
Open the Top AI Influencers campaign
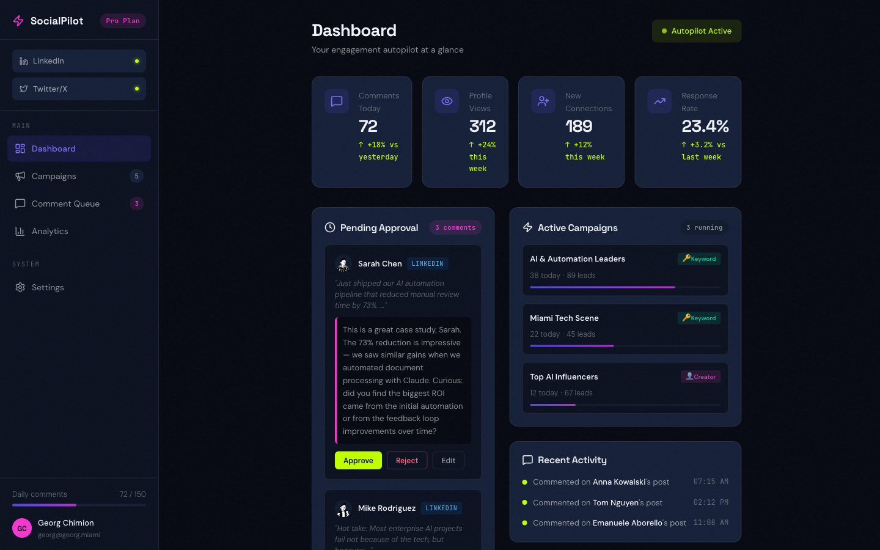[x=625, y=388]
